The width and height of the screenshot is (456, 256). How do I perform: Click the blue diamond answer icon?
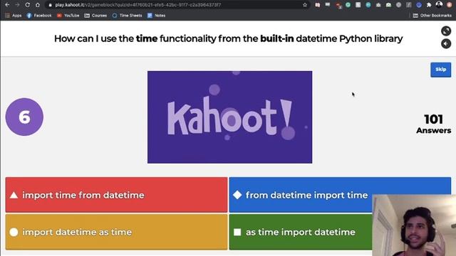click(237, 195)
